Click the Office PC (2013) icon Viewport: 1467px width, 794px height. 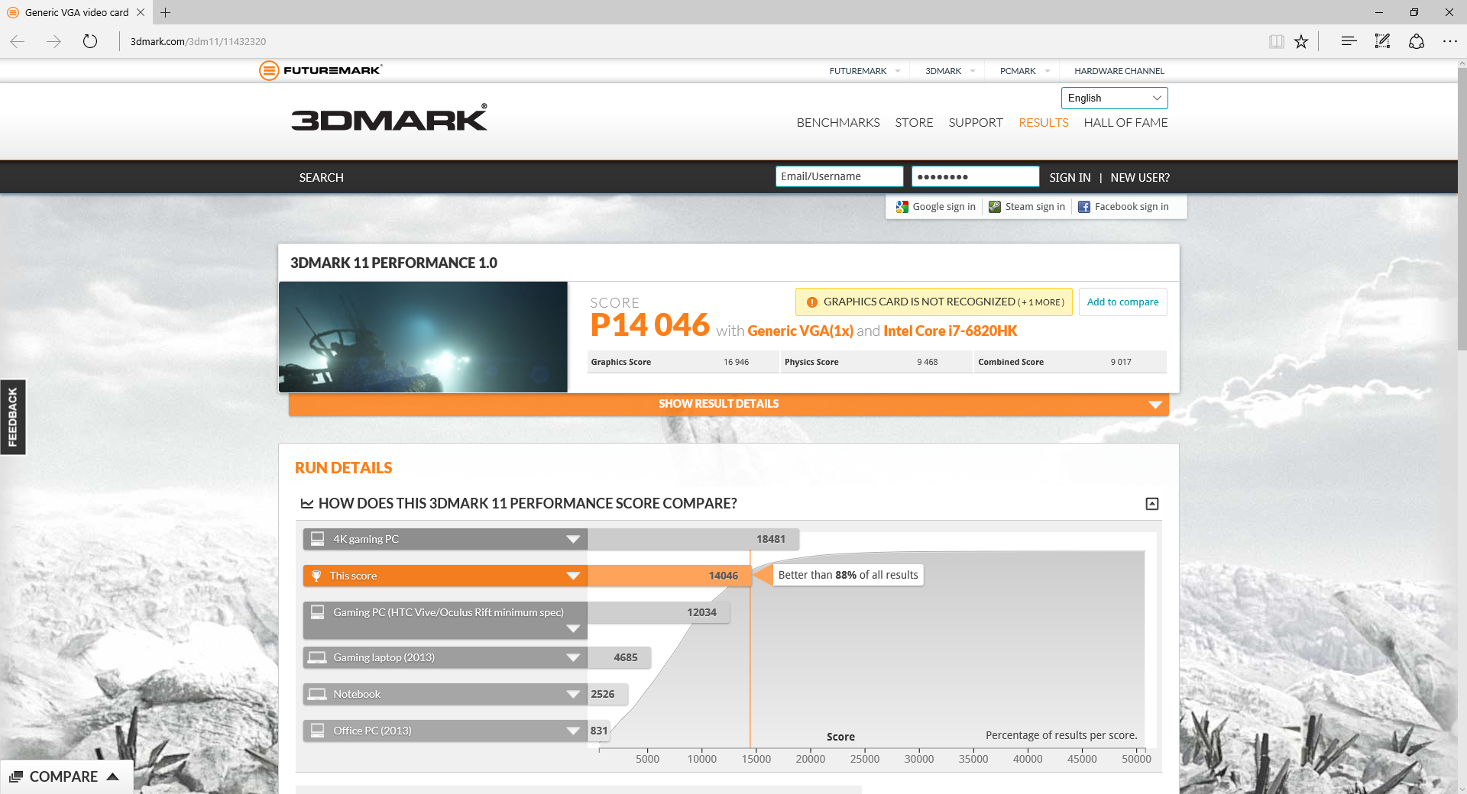317,731
